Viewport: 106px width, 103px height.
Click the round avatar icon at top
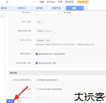pos(7,2)
